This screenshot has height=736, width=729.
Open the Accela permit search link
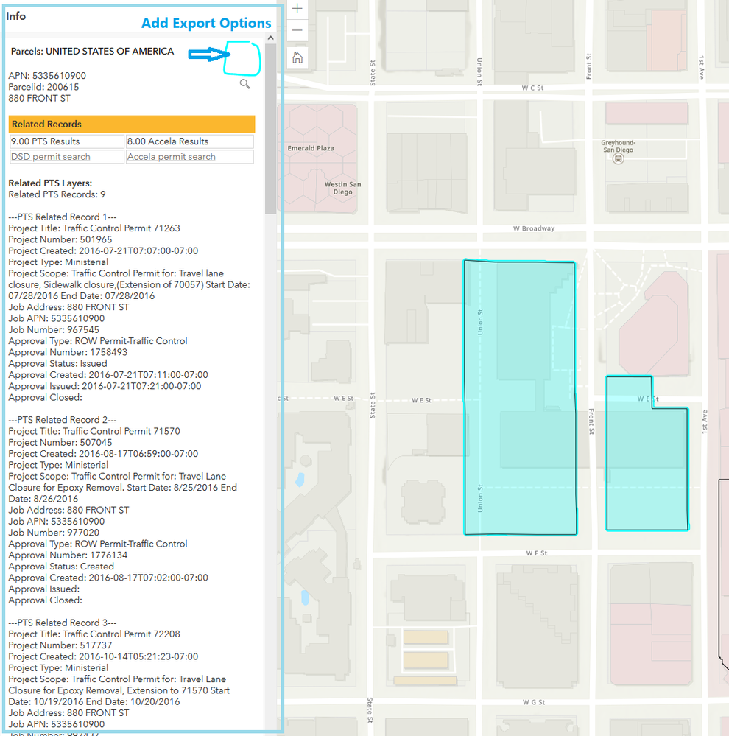(172, 157)
